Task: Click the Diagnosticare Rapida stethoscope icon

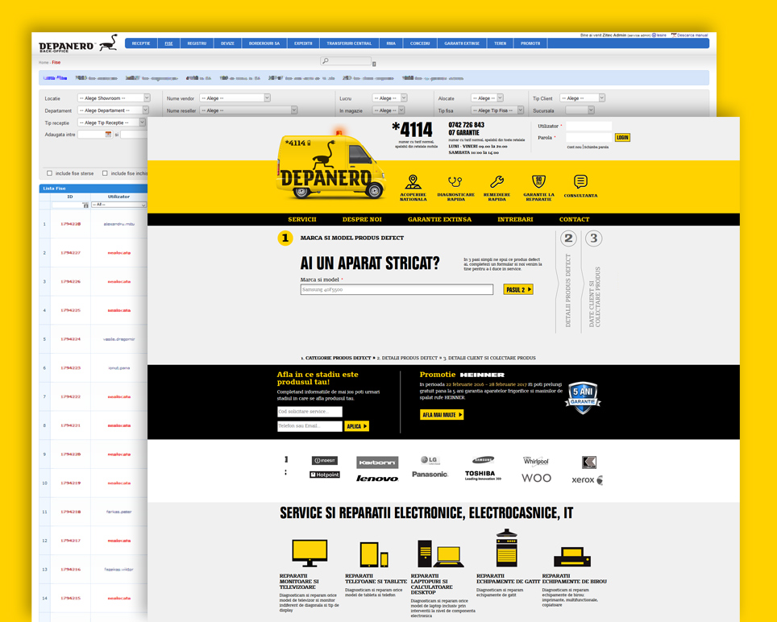Action: (x=455, y=181)
